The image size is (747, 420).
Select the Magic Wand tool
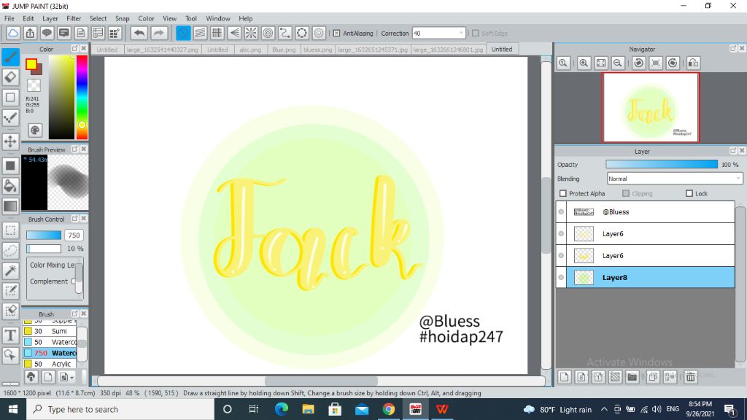click(10, 271)
